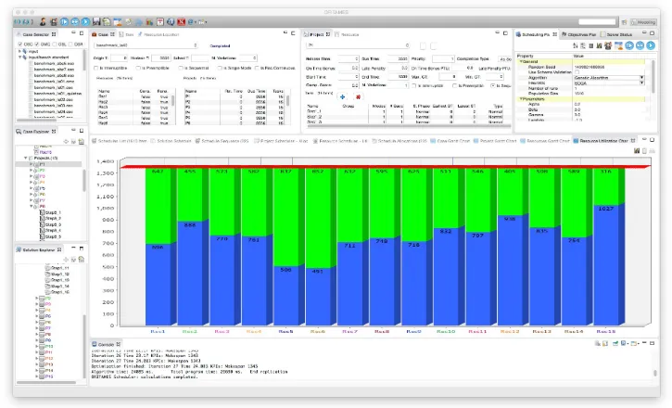Click the sort icon in Scheduling panel toolbar
The width and height of the screenshot is (672, 408).
576,45
